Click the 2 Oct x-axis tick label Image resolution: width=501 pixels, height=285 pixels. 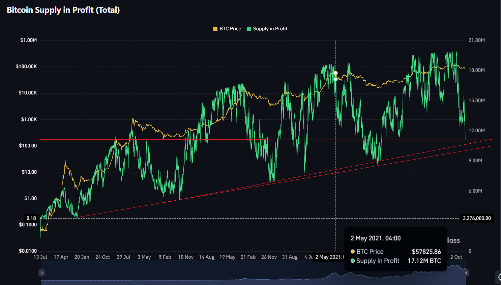pos(456,257)
